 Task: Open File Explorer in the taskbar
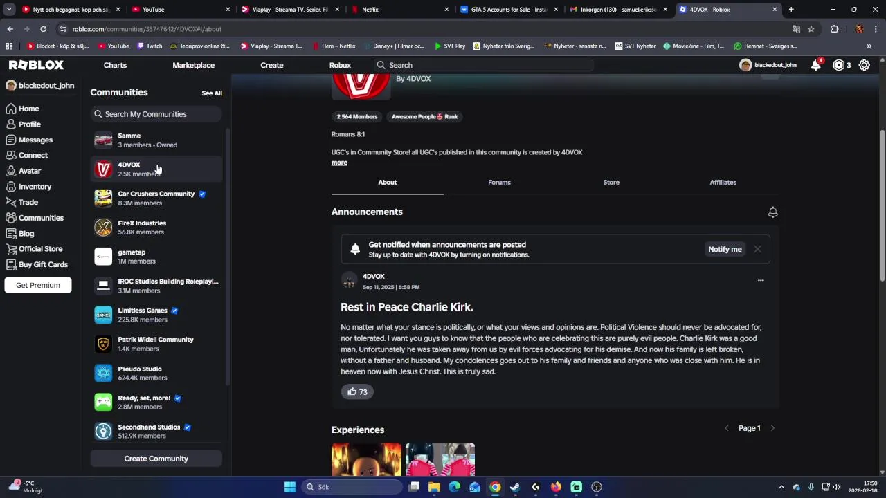point(434,487)
